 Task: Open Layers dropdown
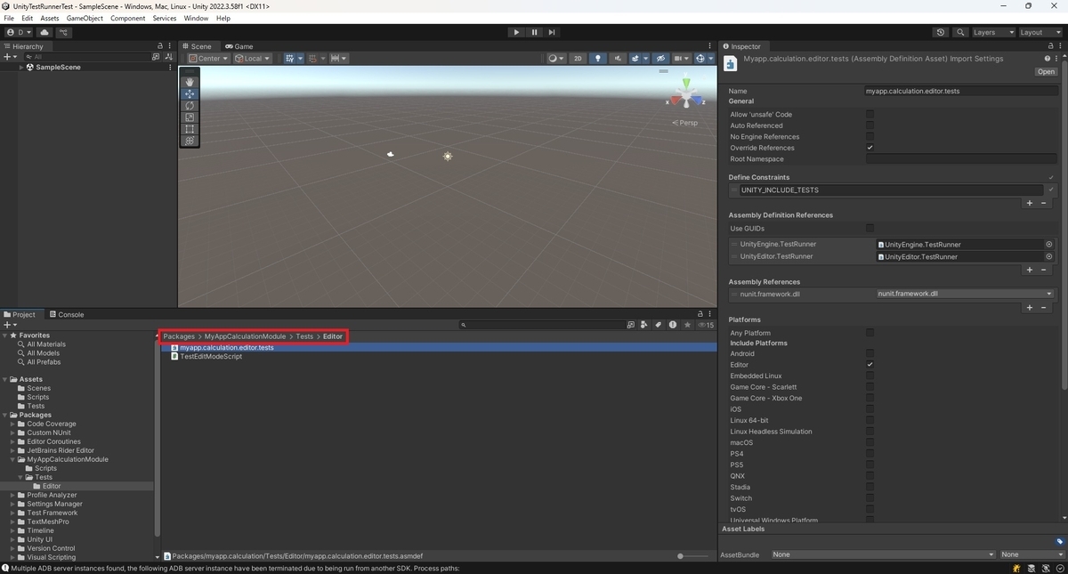[x=993, y=32]
